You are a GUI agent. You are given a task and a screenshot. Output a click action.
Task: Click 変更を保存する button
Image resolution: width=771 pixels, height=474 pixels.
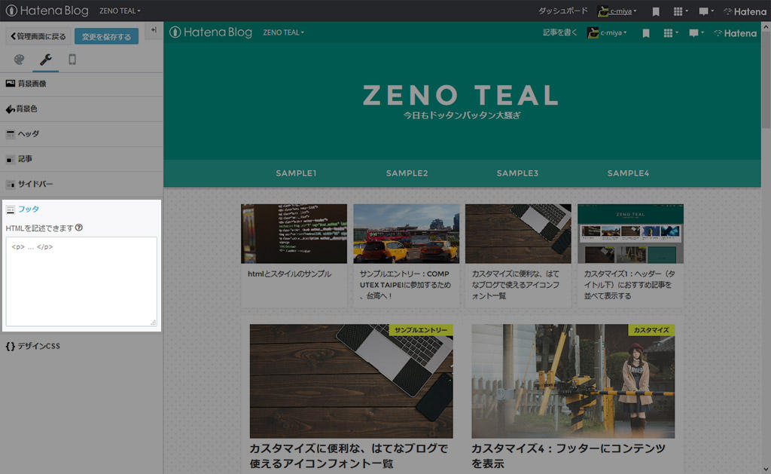(x=106, y=36)
